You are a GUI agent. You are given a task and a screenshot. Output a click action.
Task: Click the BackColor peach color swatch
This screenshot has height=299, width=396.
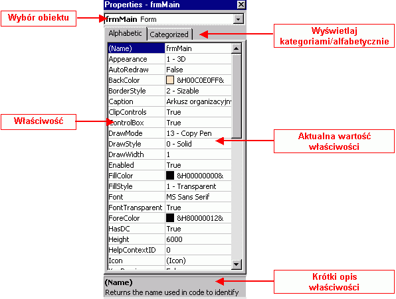[x=170, y=80]
